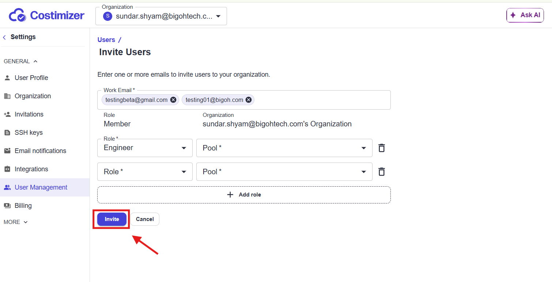Delete the empty second role row

[x=382, y=172]
